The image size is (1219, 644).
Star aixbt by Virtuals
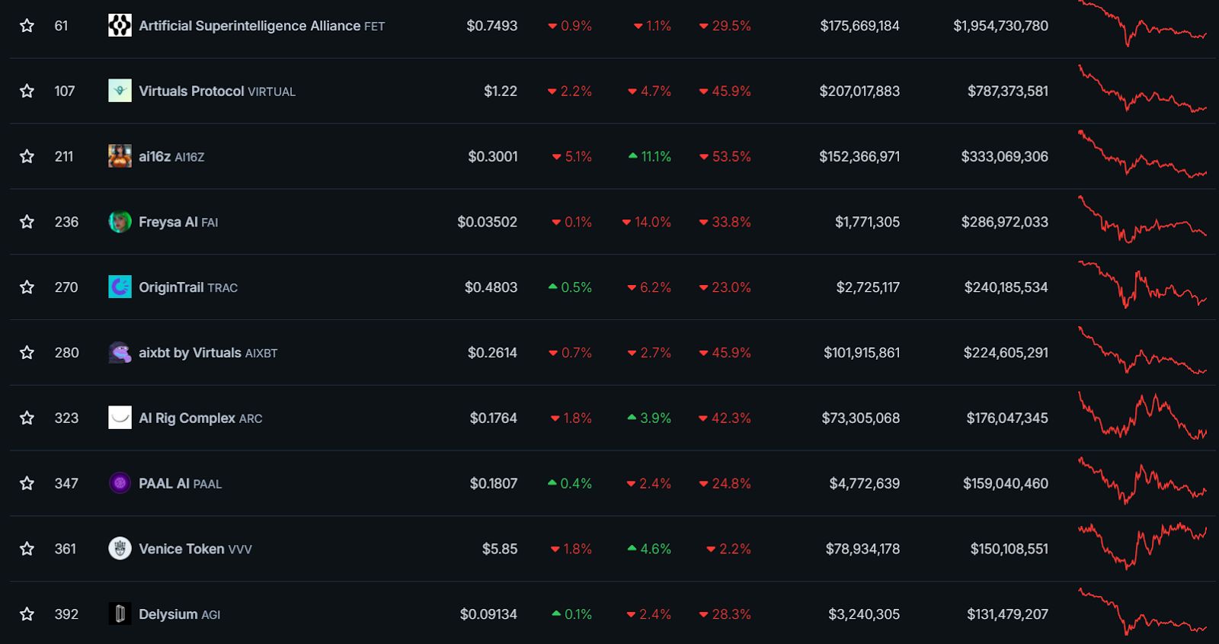click(x=27, y=353)
